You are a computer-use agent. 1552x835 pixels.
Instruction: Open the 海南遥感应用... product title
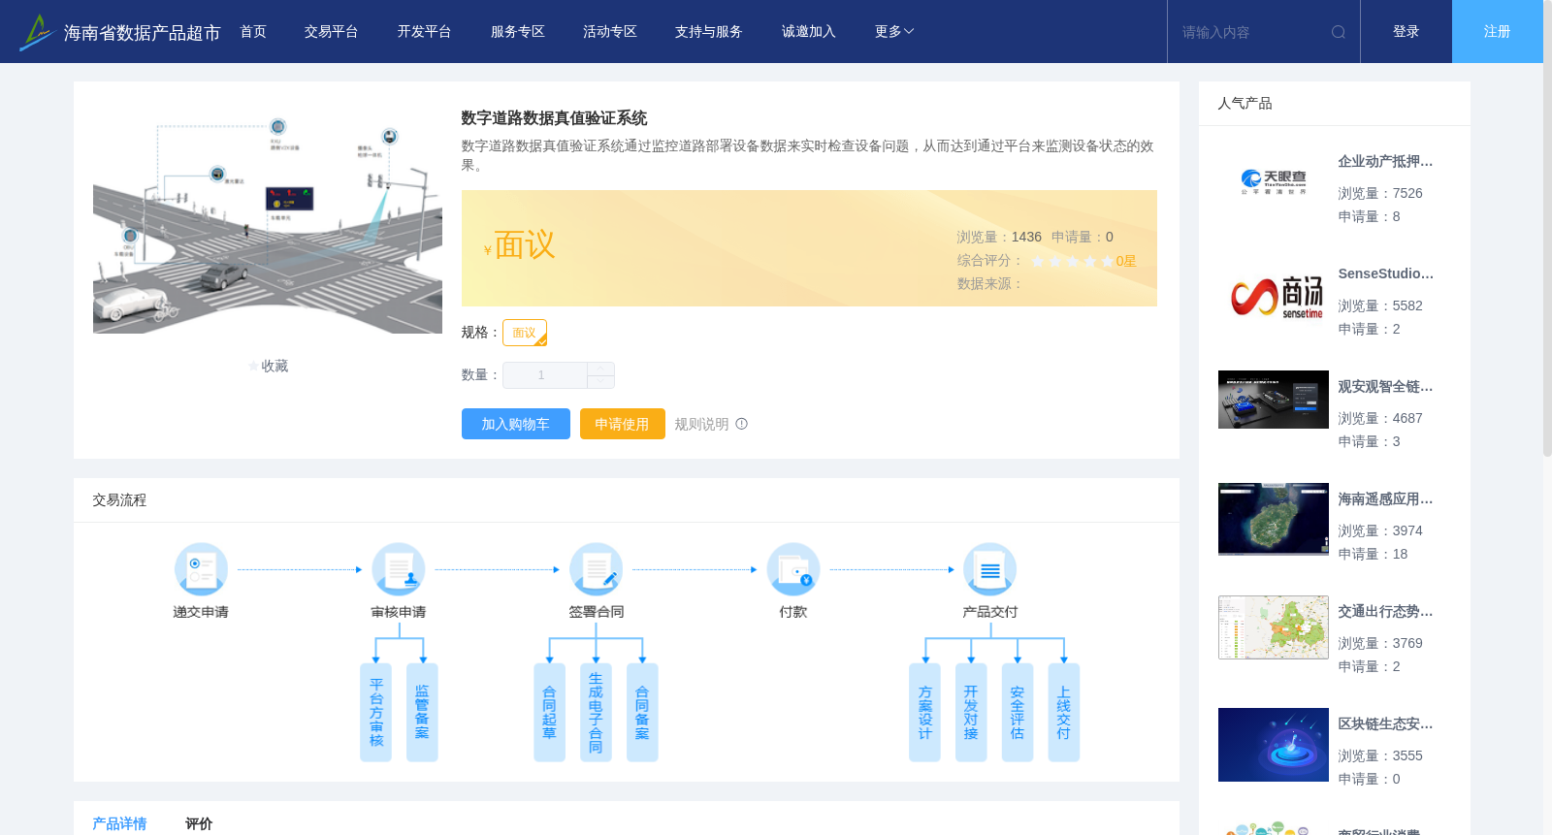[x=1385, y=499]
